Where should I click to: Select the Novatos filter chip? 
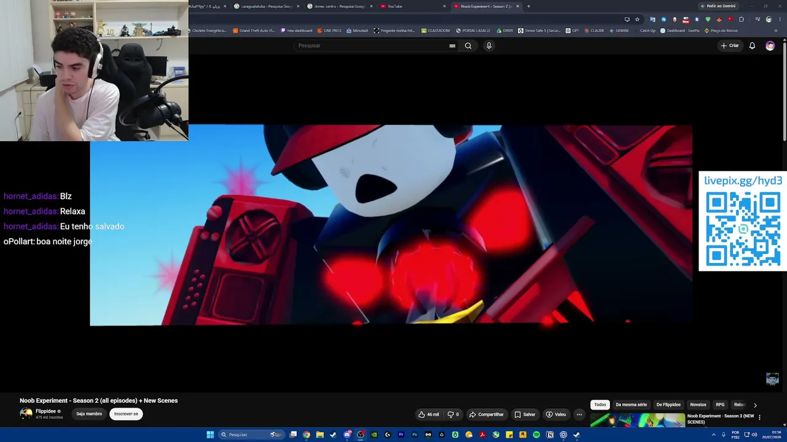(698, 405)
